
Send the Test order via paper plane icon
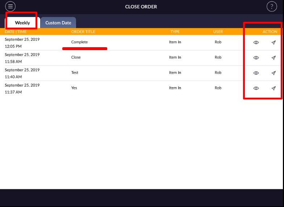tap(273, 73)
